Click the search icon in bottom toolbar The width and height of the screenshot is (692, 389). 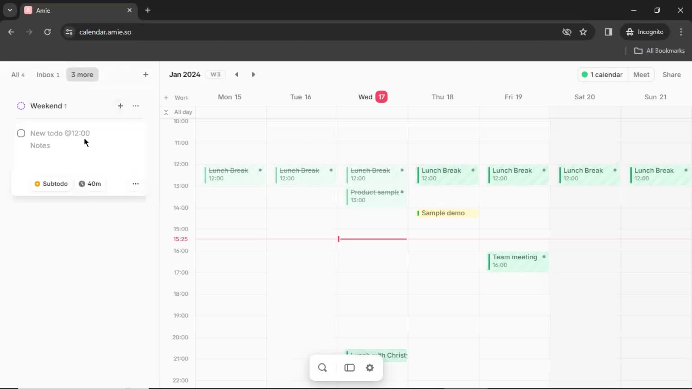click(x=323, y=367)
